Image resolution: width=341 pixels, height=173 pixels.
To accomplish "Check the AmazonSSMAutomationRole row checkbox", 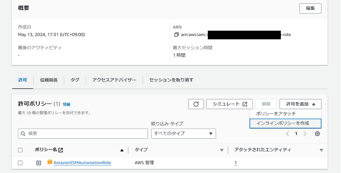I will click(20, 163).
